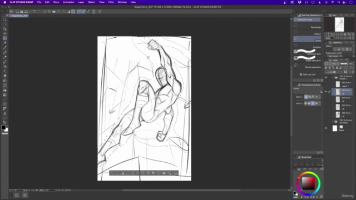The height and width of the screenshot is (200, 356).
Task: Select the L2 layer row
Action: (x=342, y=114)
